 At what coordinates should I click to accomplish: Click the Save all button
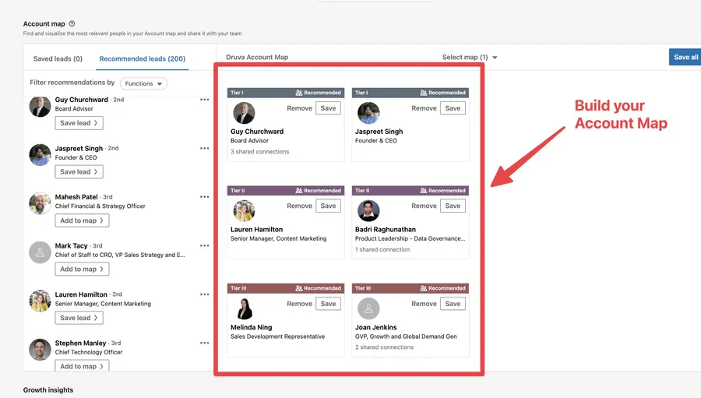click(685, 57)
